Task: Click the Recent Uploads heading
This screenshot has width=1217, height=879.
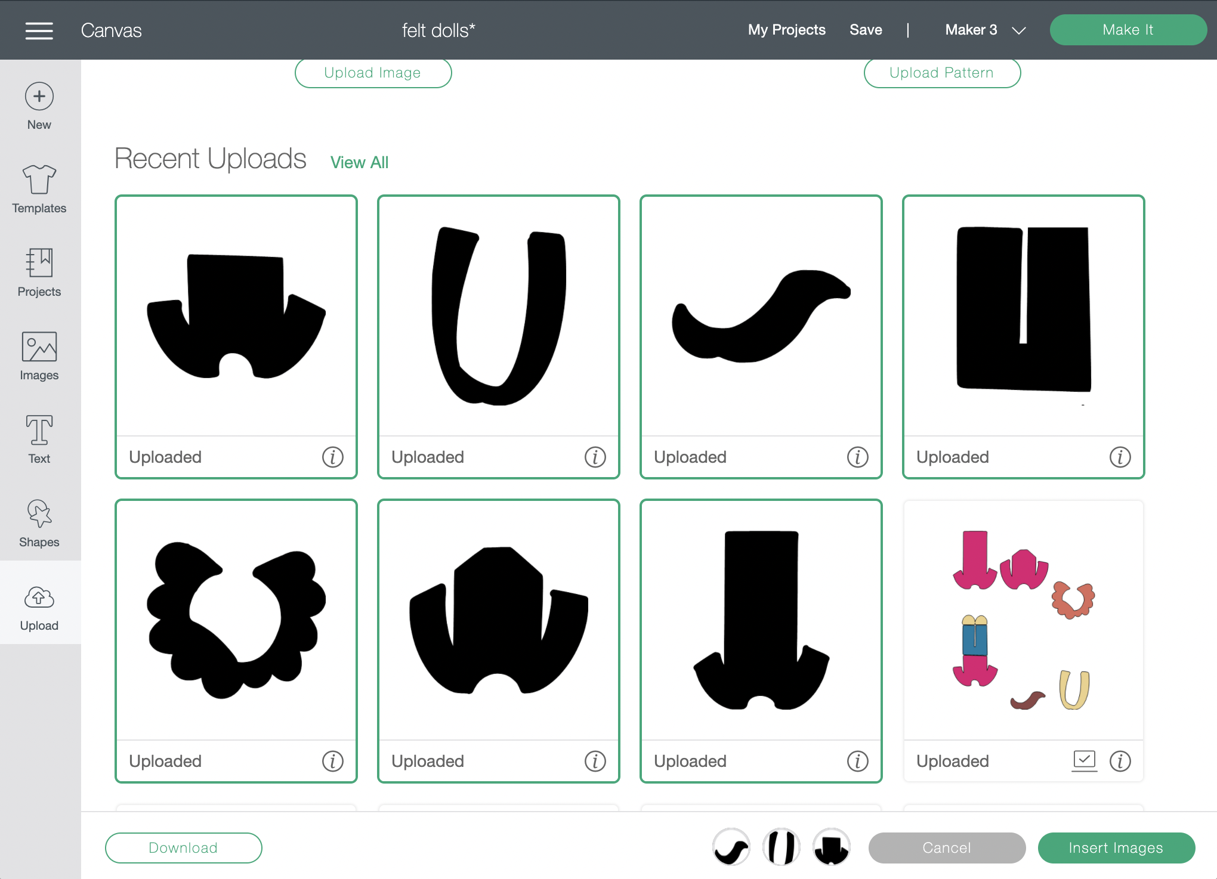Action: (x=210, y=159)
